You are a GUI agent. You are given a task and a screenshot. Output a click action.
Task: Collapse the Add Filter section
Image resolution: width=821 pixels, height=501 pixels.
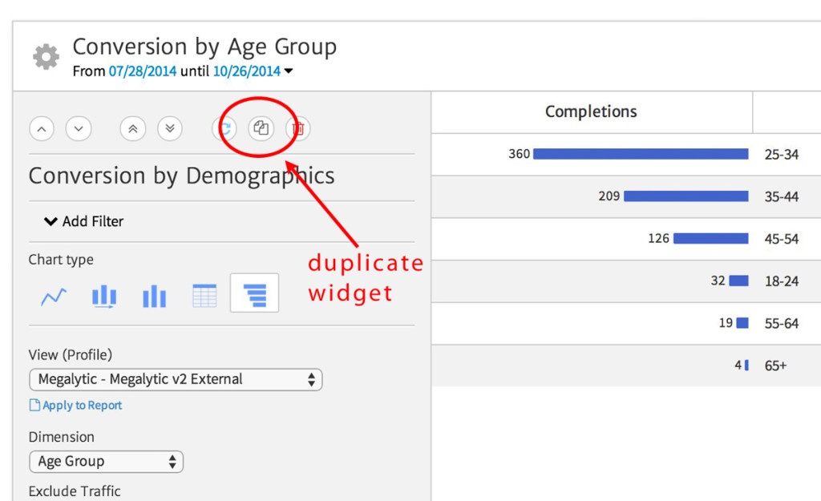pyautogui.click(x=51, y=221)
